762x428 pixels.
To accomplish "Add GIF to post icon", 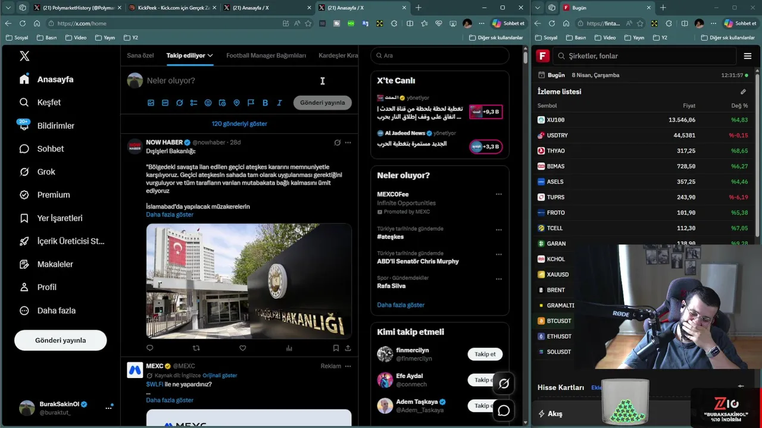I will coord(165,103).
